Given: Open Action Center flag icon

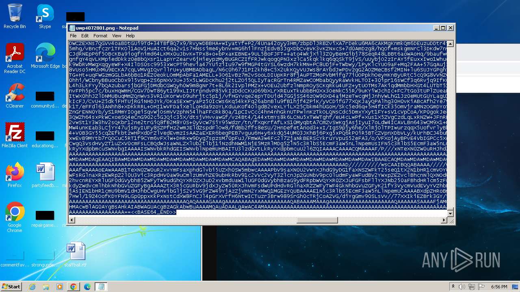Looking at the screenshot, I should point(481,287).
